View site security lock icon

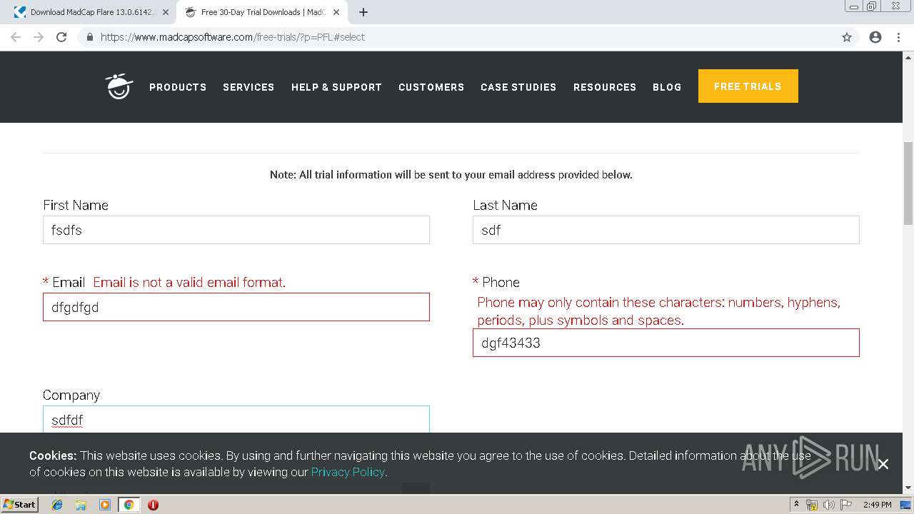(89, 37)
